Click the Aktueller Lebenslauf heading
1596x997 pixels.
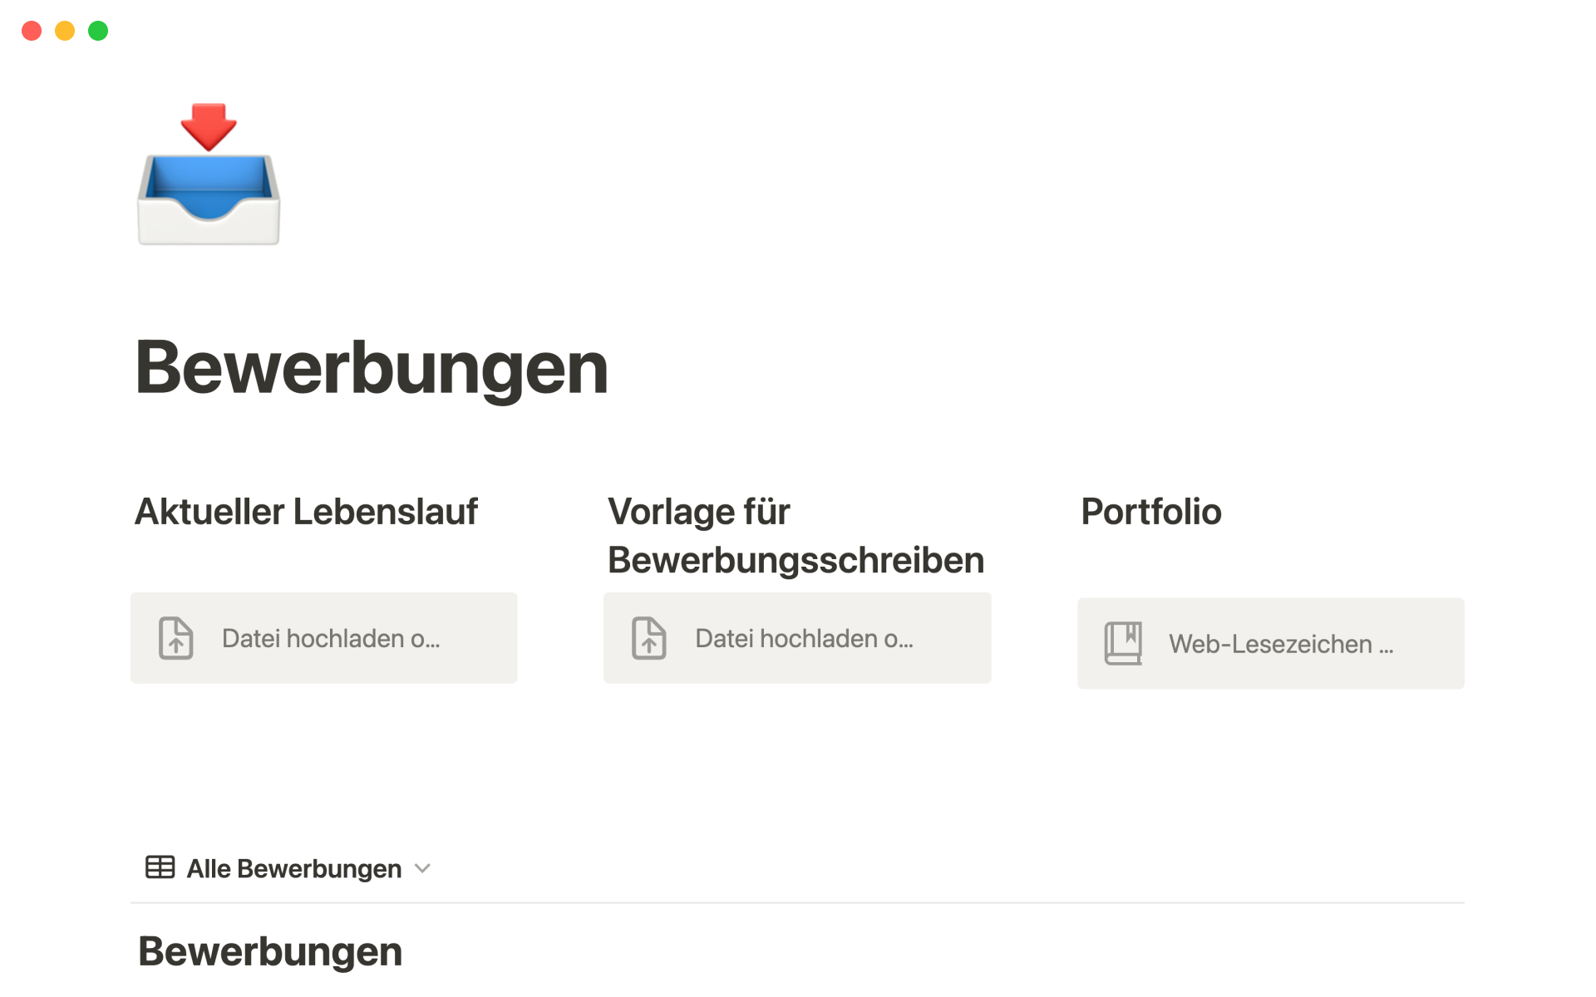pos(306,512)
